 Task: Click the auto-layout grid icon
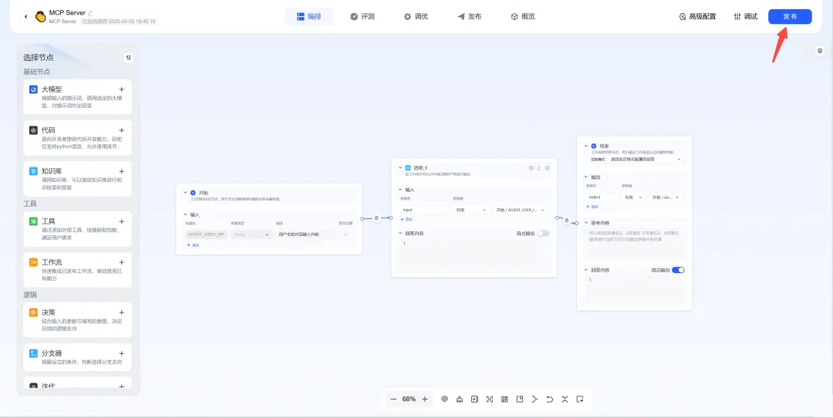[504, 399]
